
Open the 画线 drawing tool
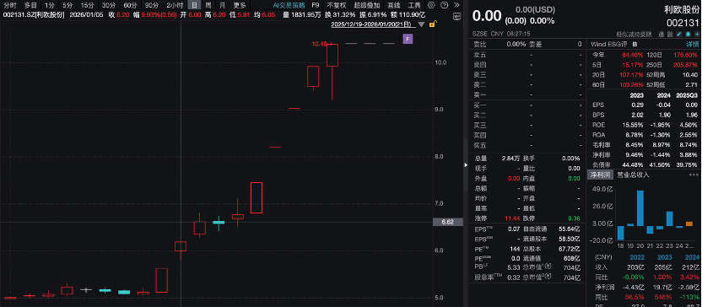(x=394, y=5)
